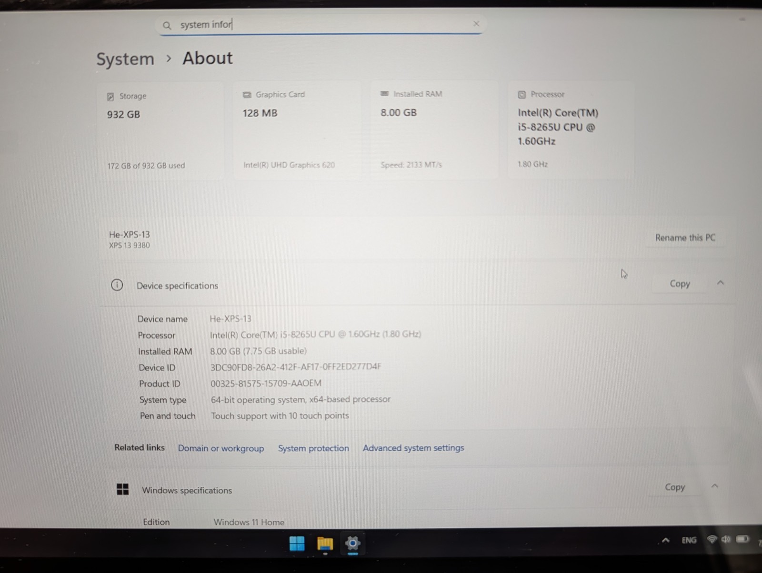Open System protection link

coord(313,448)
